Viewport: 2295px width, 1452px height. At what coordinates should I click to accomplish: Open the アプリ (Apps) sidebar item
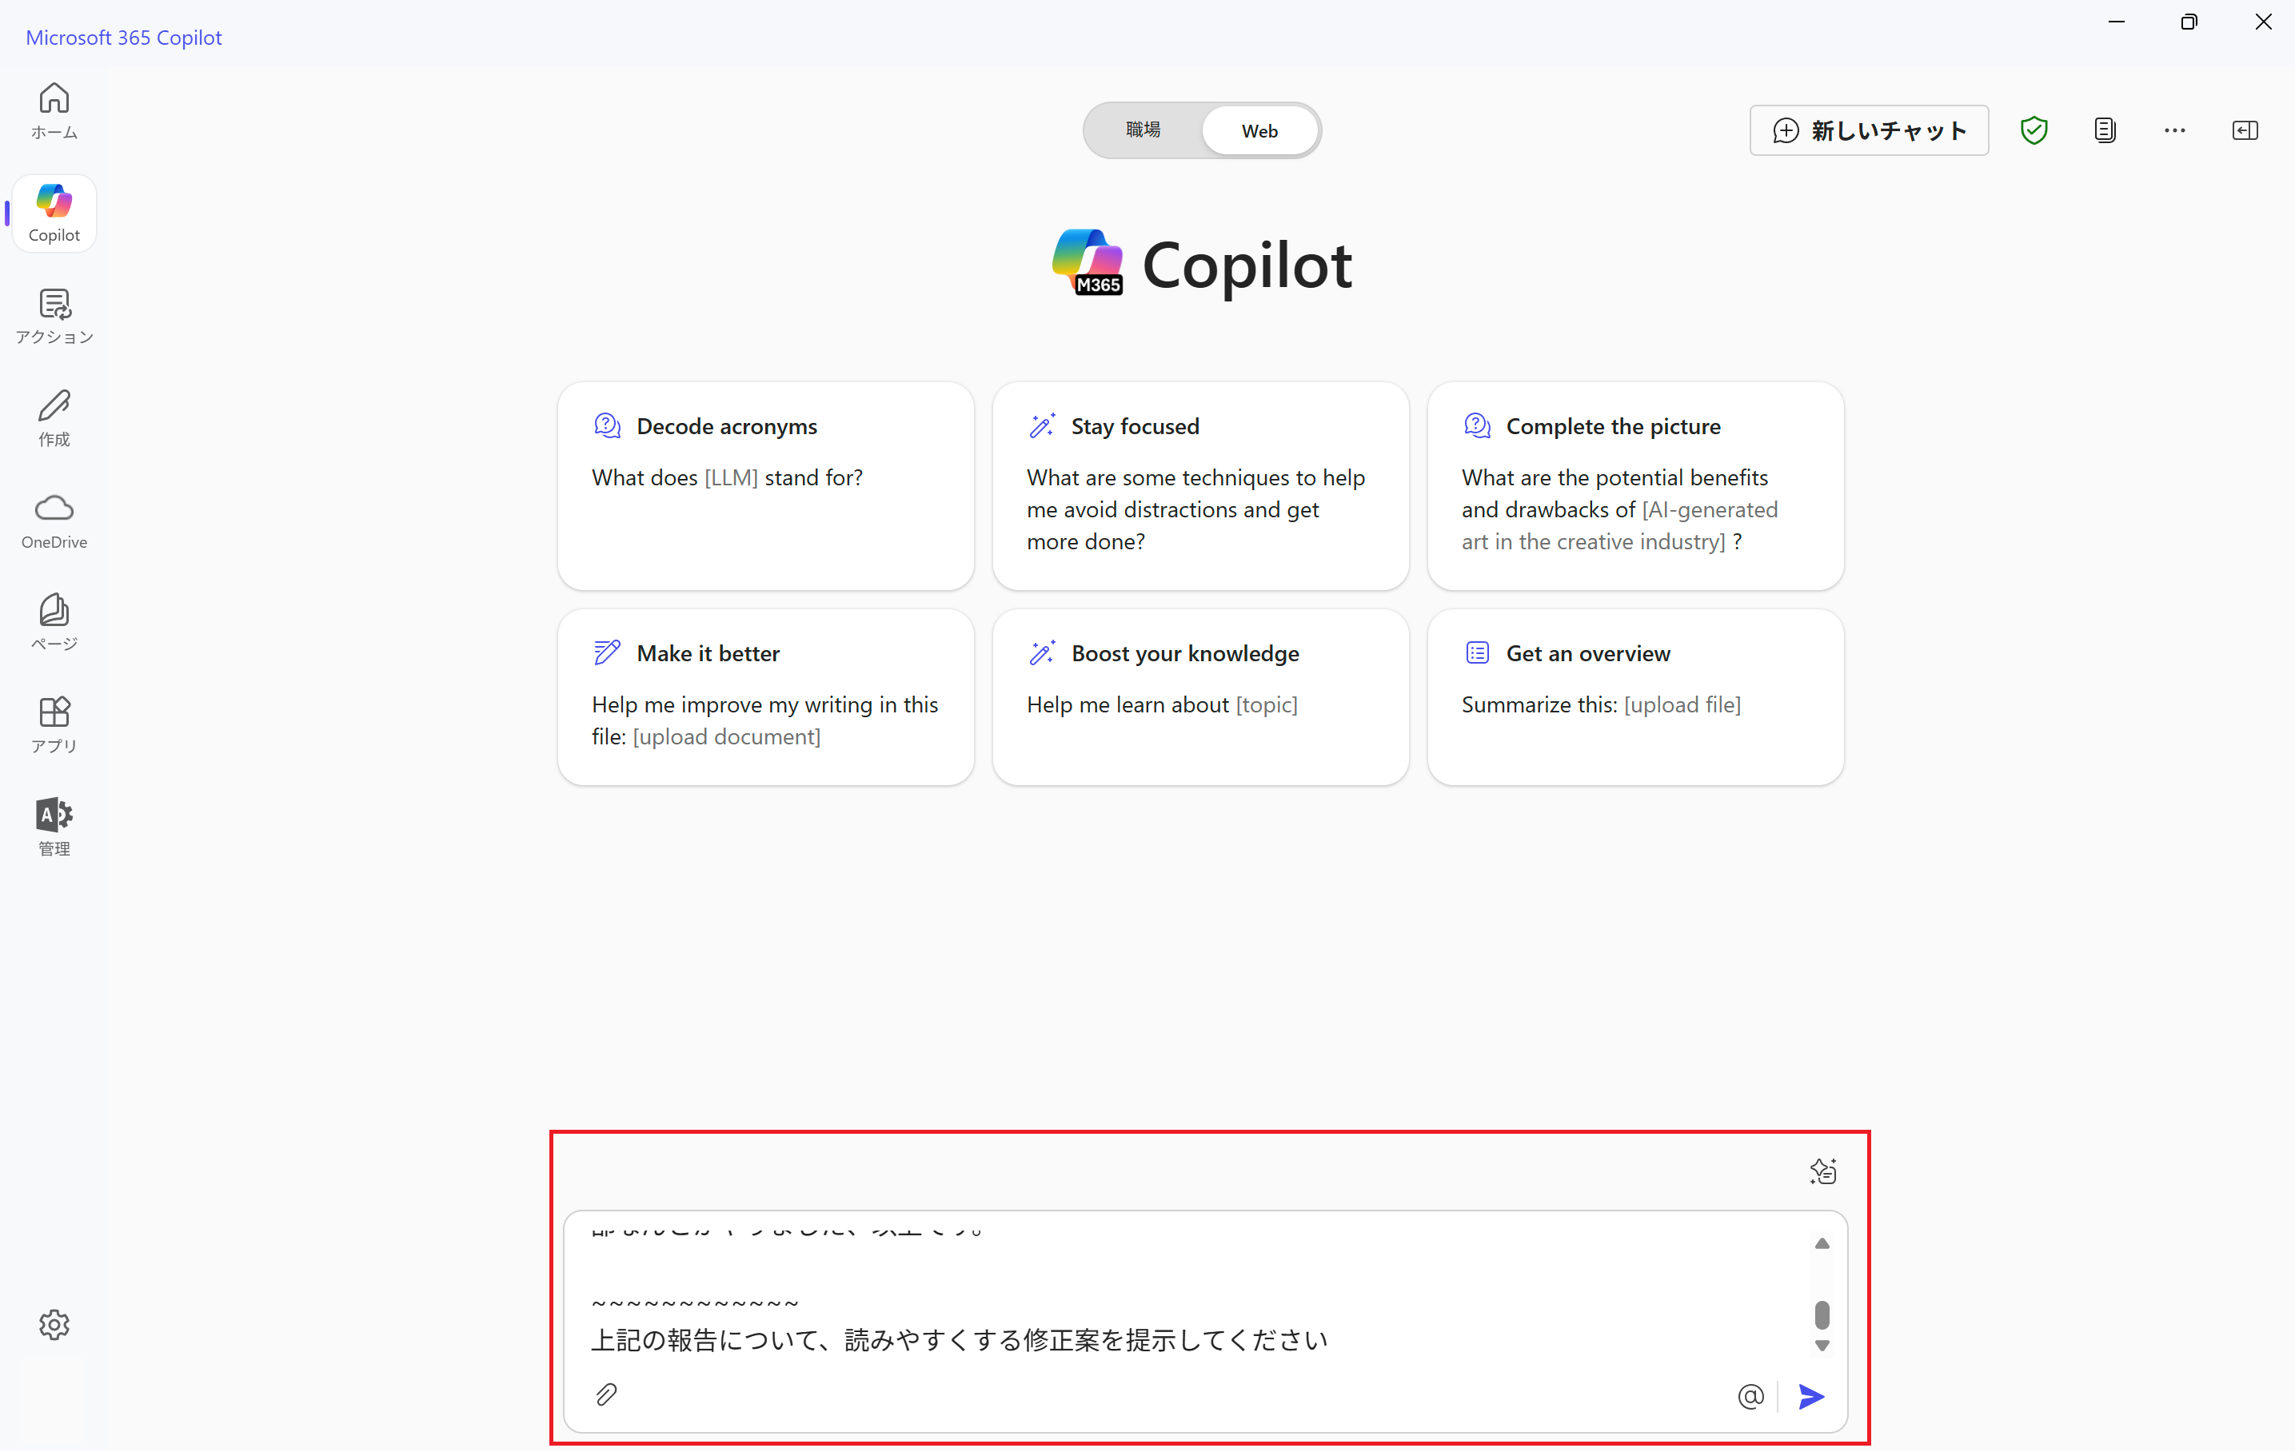click(x=54, y=725)
